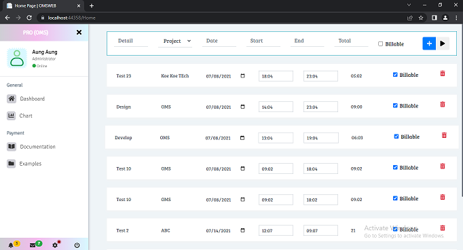Open notifications bell in sidebar footer
Screen dimensions: 463x250
tap(11, 245)
